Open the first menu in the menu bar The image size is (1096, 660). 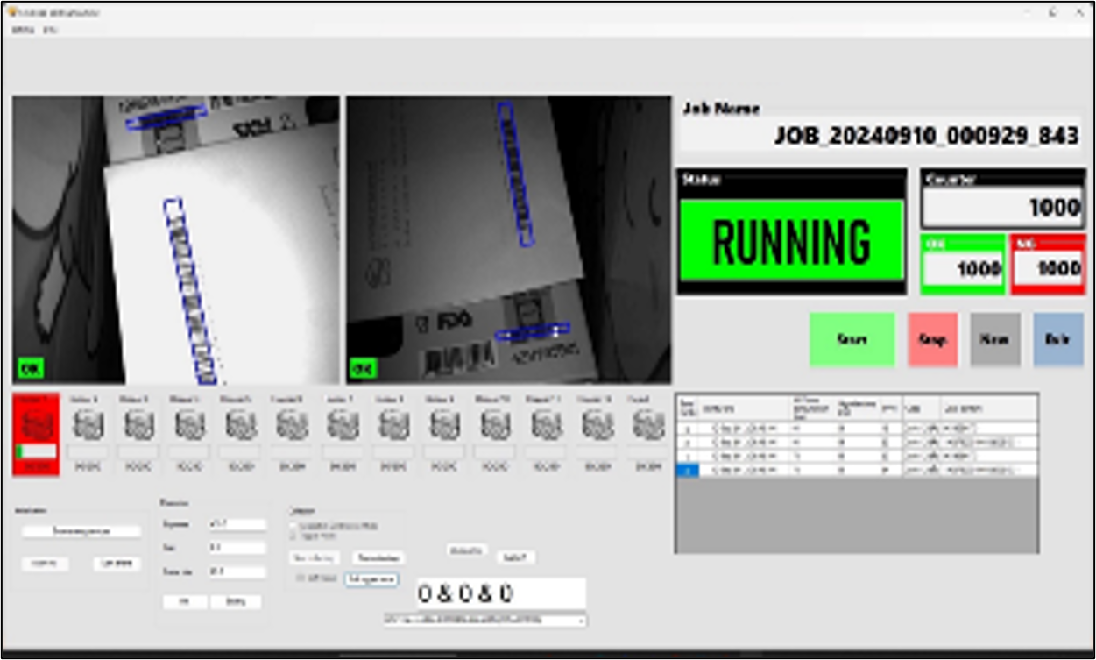pyautogui.click(x=22, y=30)
